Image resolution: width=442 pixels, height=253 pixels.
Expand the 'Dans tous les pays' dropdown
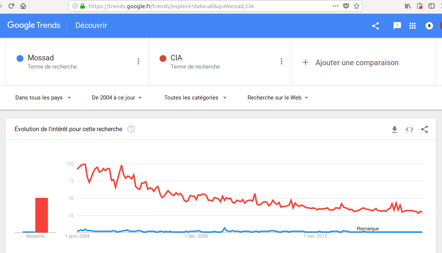(43, 98)
